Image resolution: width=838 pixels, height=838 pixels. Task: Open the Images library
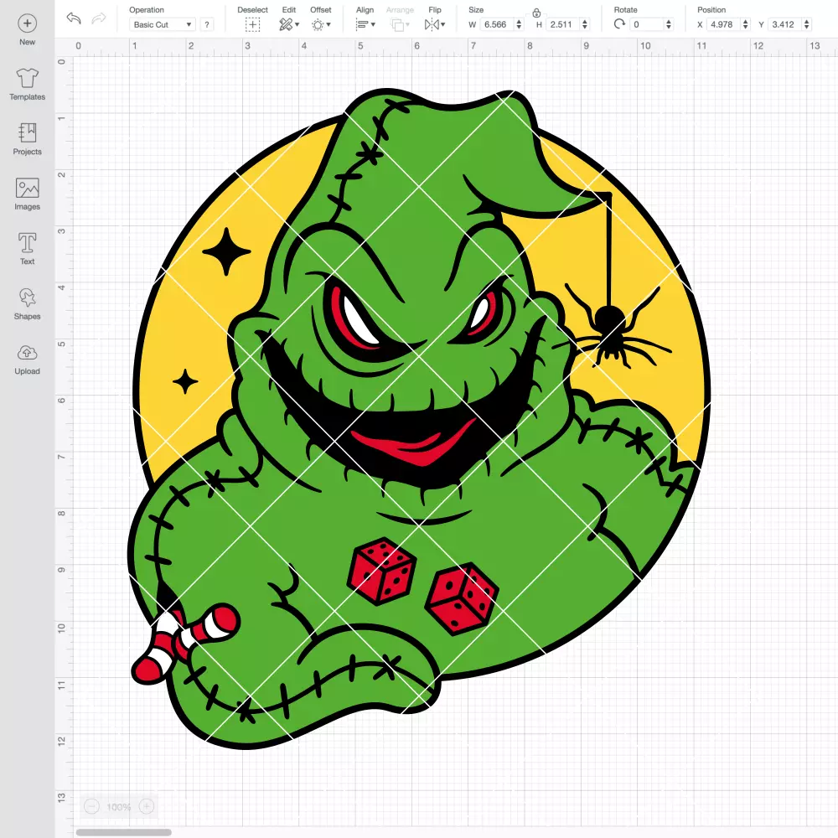28,194
